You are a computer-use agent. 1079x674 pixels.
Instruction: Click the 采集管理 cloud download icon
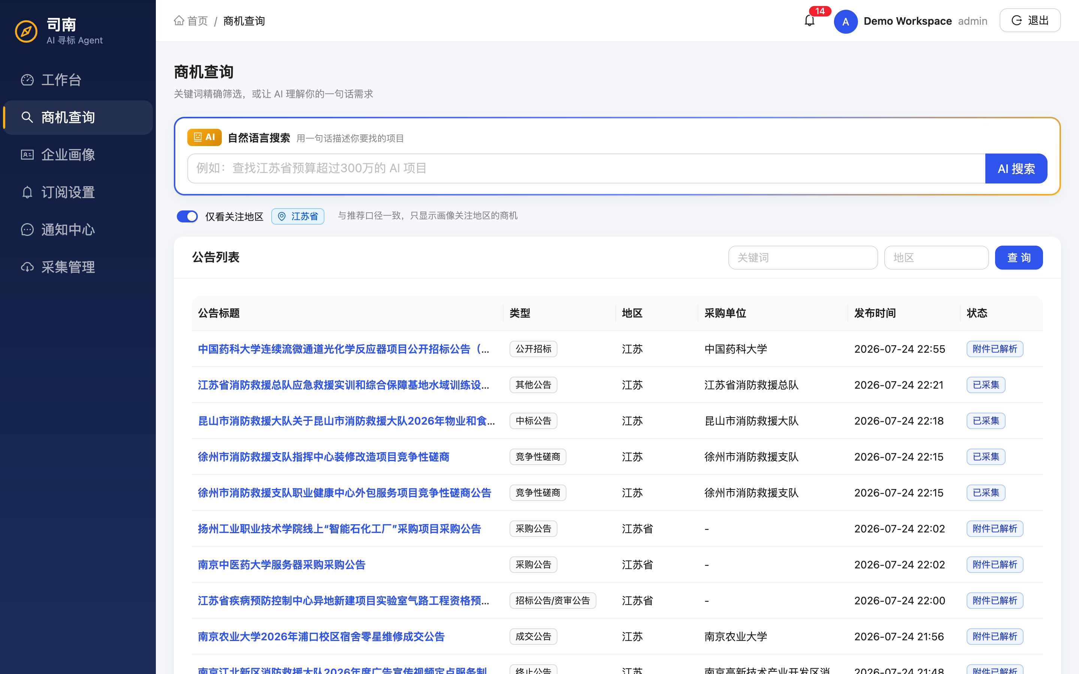coord(27,267)
